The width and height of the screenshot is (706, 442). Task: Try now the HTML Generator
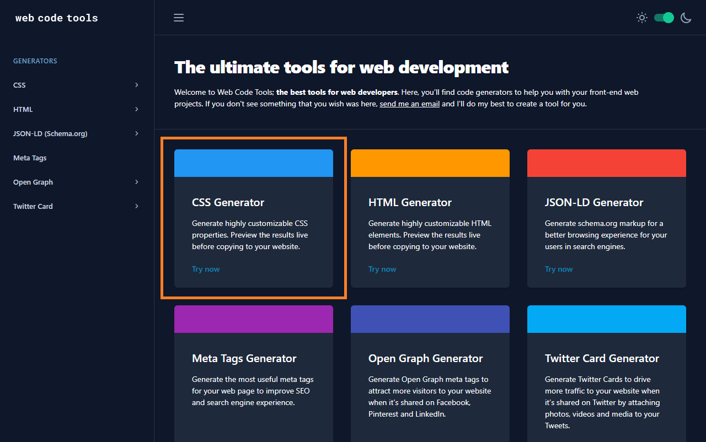pyautogui.click(x=382, y=269)
